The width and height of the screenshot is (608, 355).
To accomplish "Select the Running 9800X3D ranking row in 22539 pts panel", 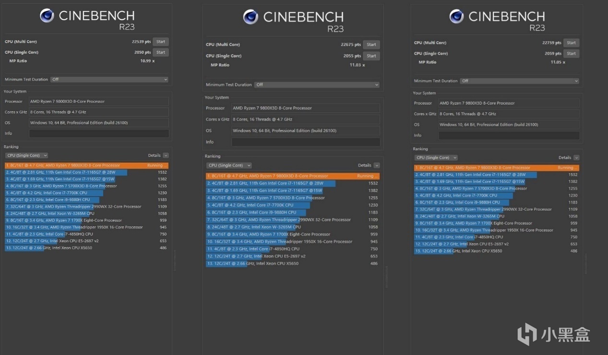I will pos(86,166).
